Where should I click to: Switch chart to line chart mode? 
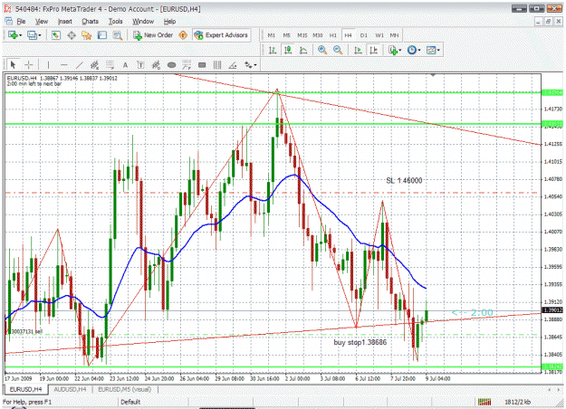tap(303, 50)
